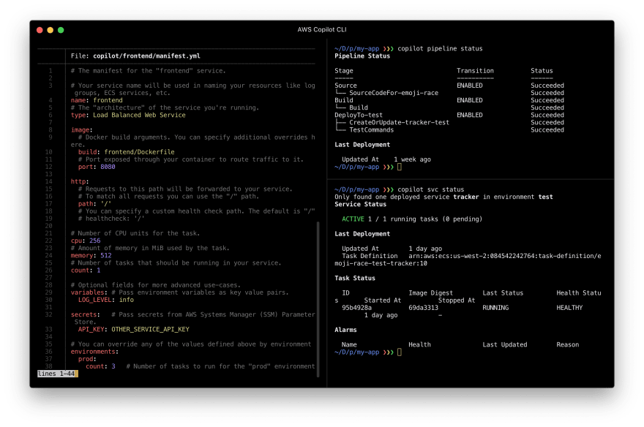
Task: Click the 'environments:' key
Action: 94,351
